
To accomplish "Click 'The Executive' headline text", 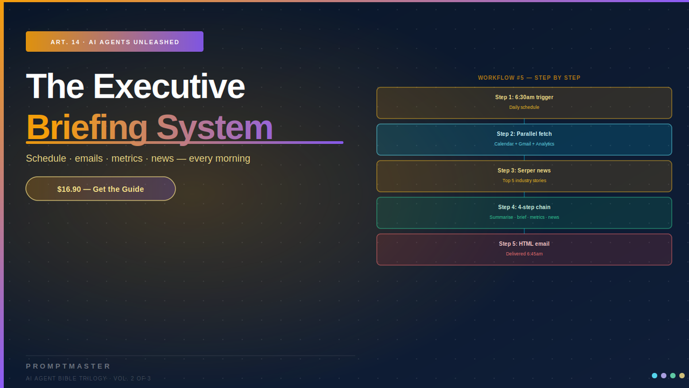I will 136,86.
